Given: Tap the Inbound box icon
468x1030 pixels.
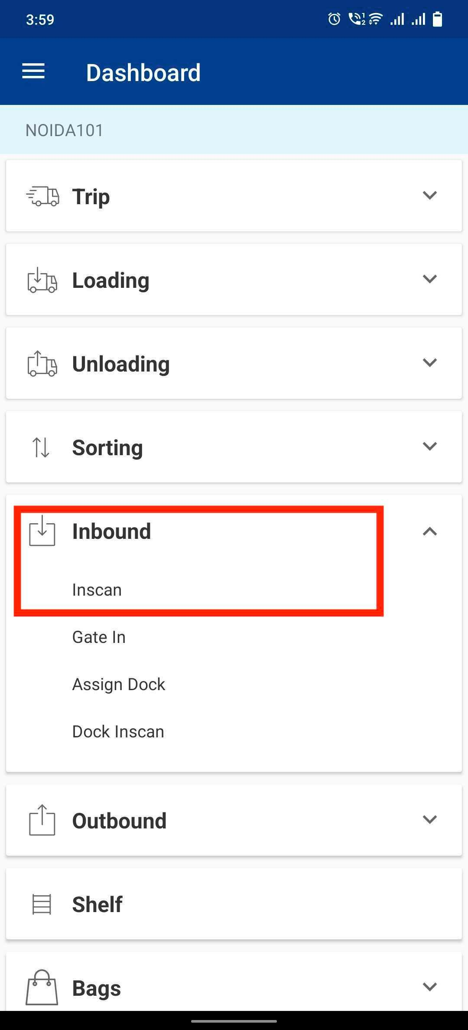Looking at the screenshot, I should pyautogui.click(x=42, y=531).
